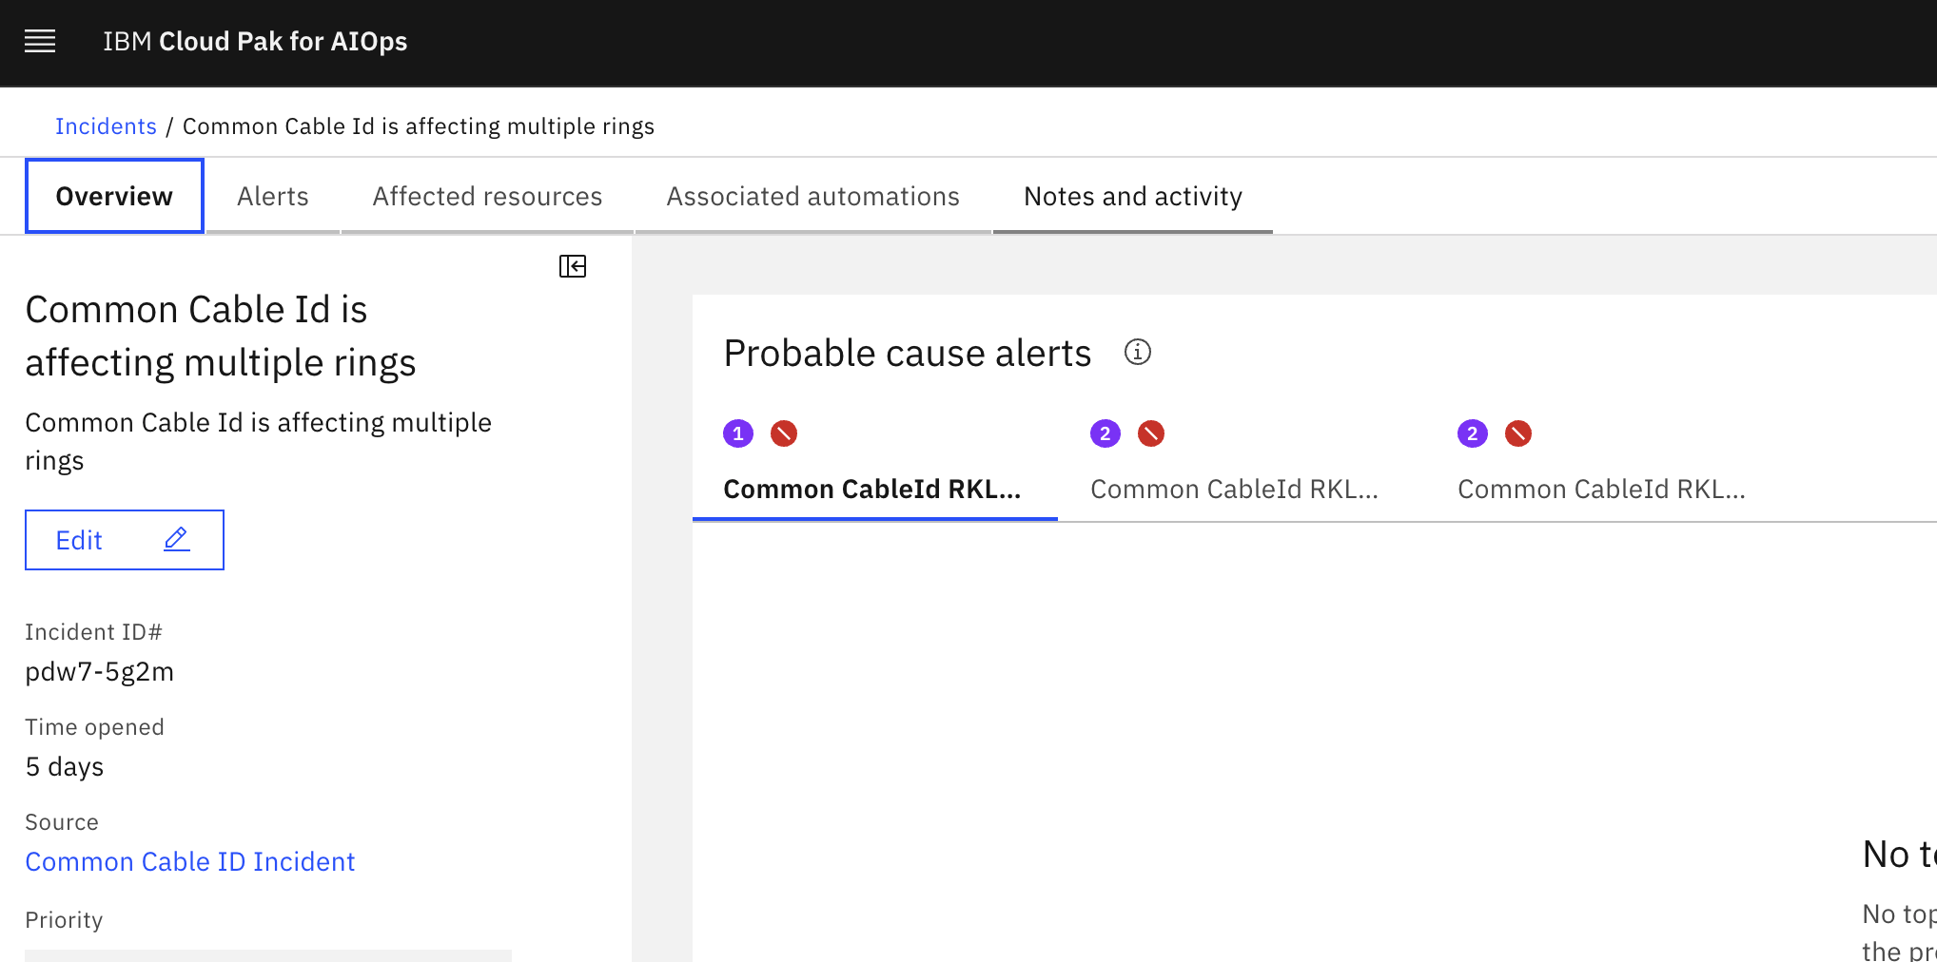This screenshot has height=962, width=1937.
Task: Click critical severity icon on the middle alert tab
Action: (x=1151, y=433)
